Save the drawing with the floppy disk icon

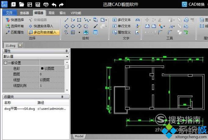(x=30, y=5)
